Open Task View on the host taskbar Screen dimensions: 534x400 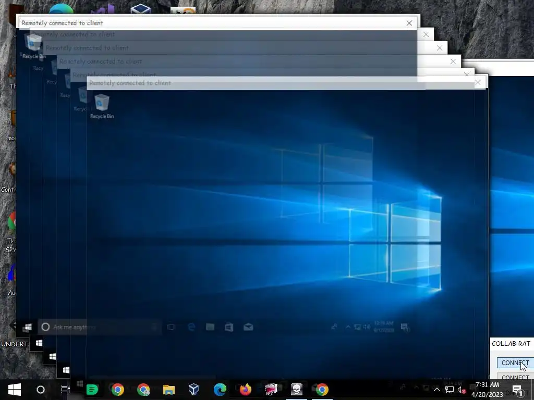click(65, 390)
